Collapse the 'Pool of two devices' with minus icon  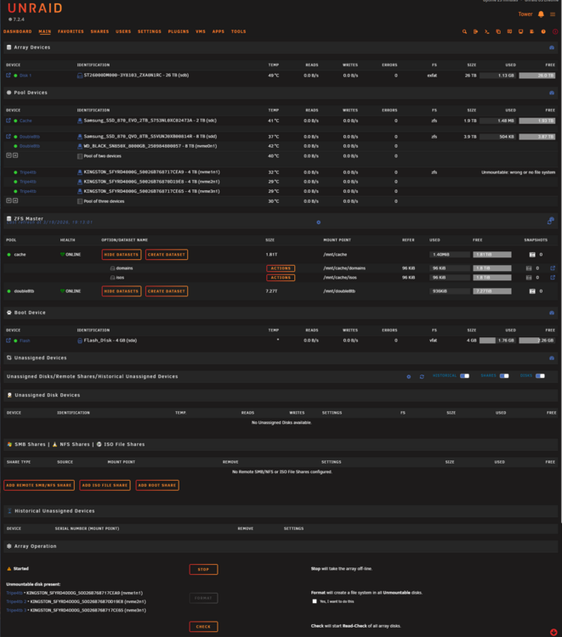9,155
